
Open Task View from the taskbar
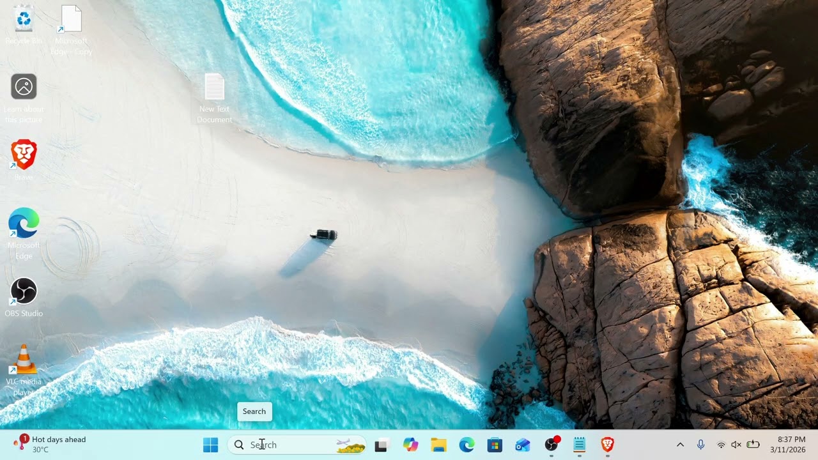[381, 445]
